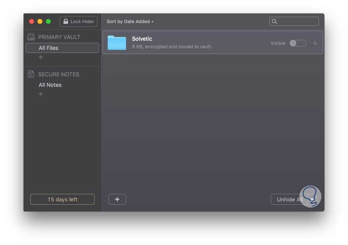Open the Sort by Date Added dropdown
The width and height of the screenshot is (348, 245).
(130, 21)
